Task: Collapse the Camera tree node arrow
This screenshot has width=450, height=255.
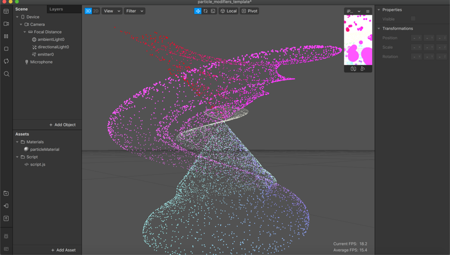Action: pos(21,24)
